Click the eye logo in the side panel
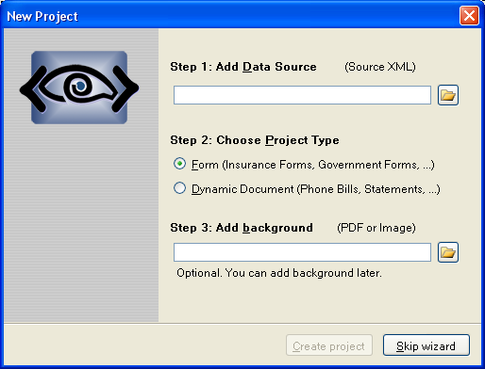 [79, 88]
